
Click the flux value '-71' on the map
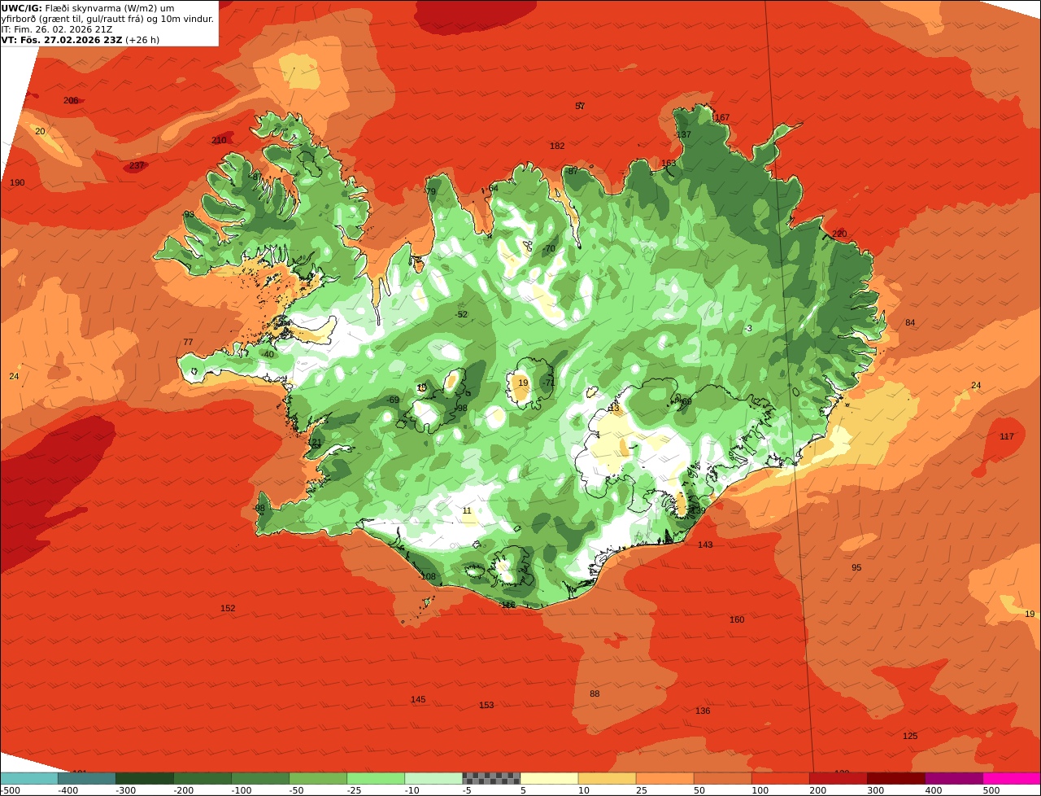point(549,383)
